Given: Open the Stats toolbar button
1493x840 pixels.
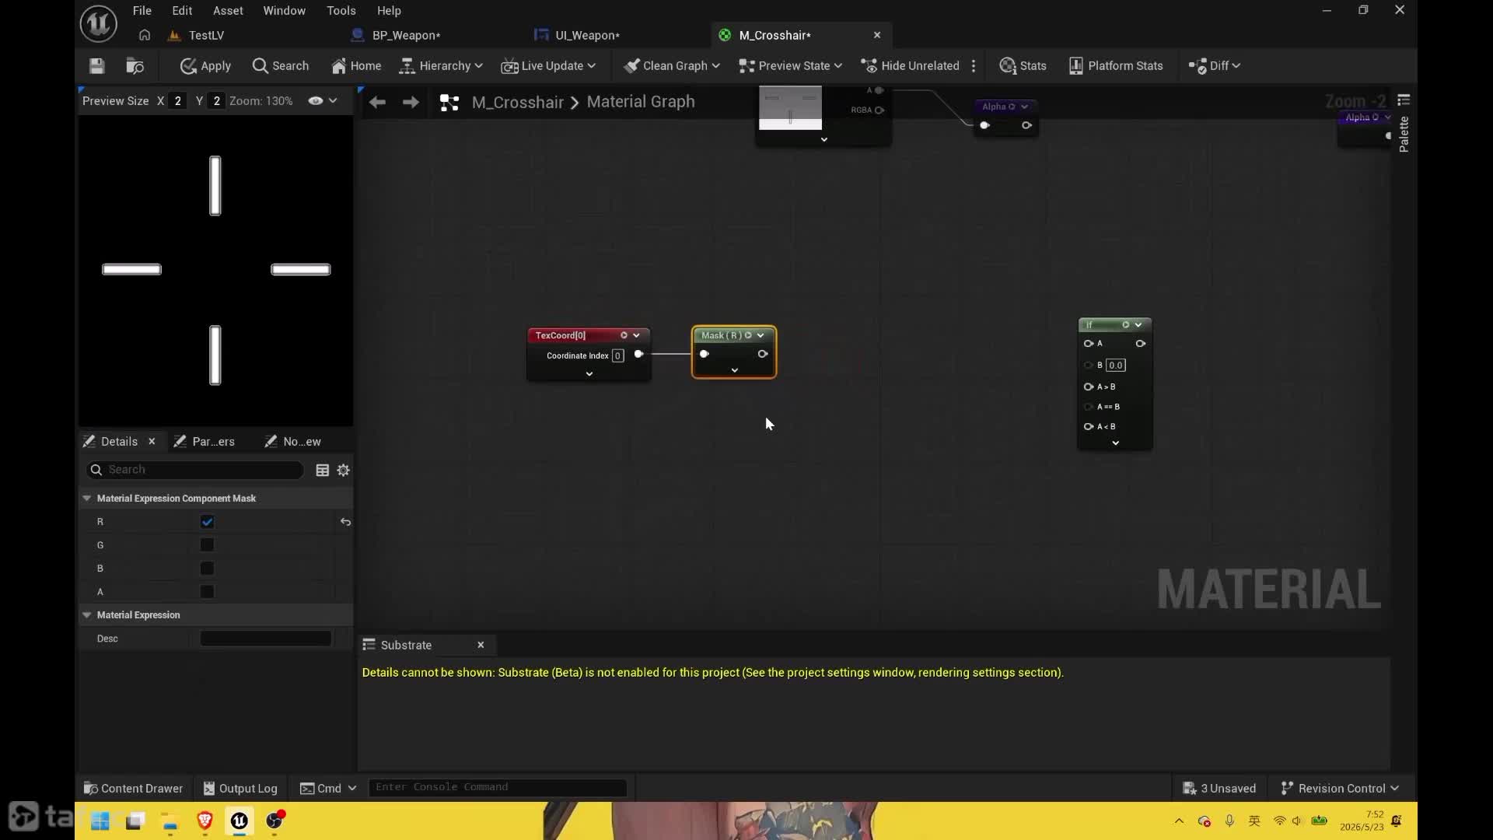Looking at the screenshot, I should (x=1023, y=66).
